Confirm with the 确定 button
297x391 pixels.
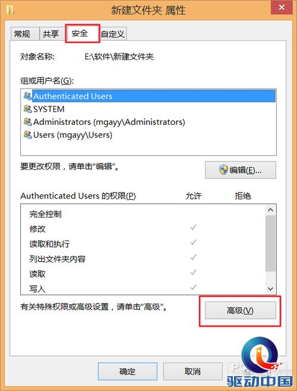pos(128,371)
